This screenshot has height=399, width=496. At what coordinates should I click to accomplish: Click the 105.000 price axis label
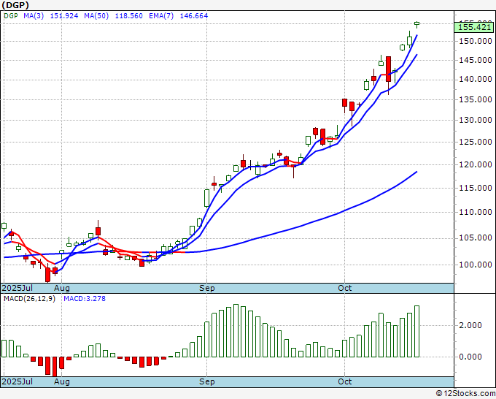(x=476, y=238)
